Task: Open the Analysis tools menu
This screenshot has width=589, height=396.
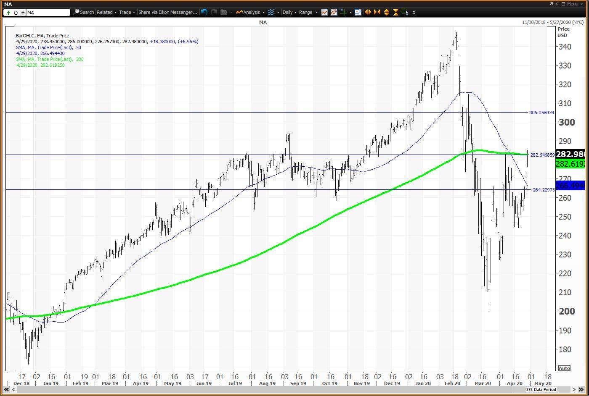Action: coord(251,12)
